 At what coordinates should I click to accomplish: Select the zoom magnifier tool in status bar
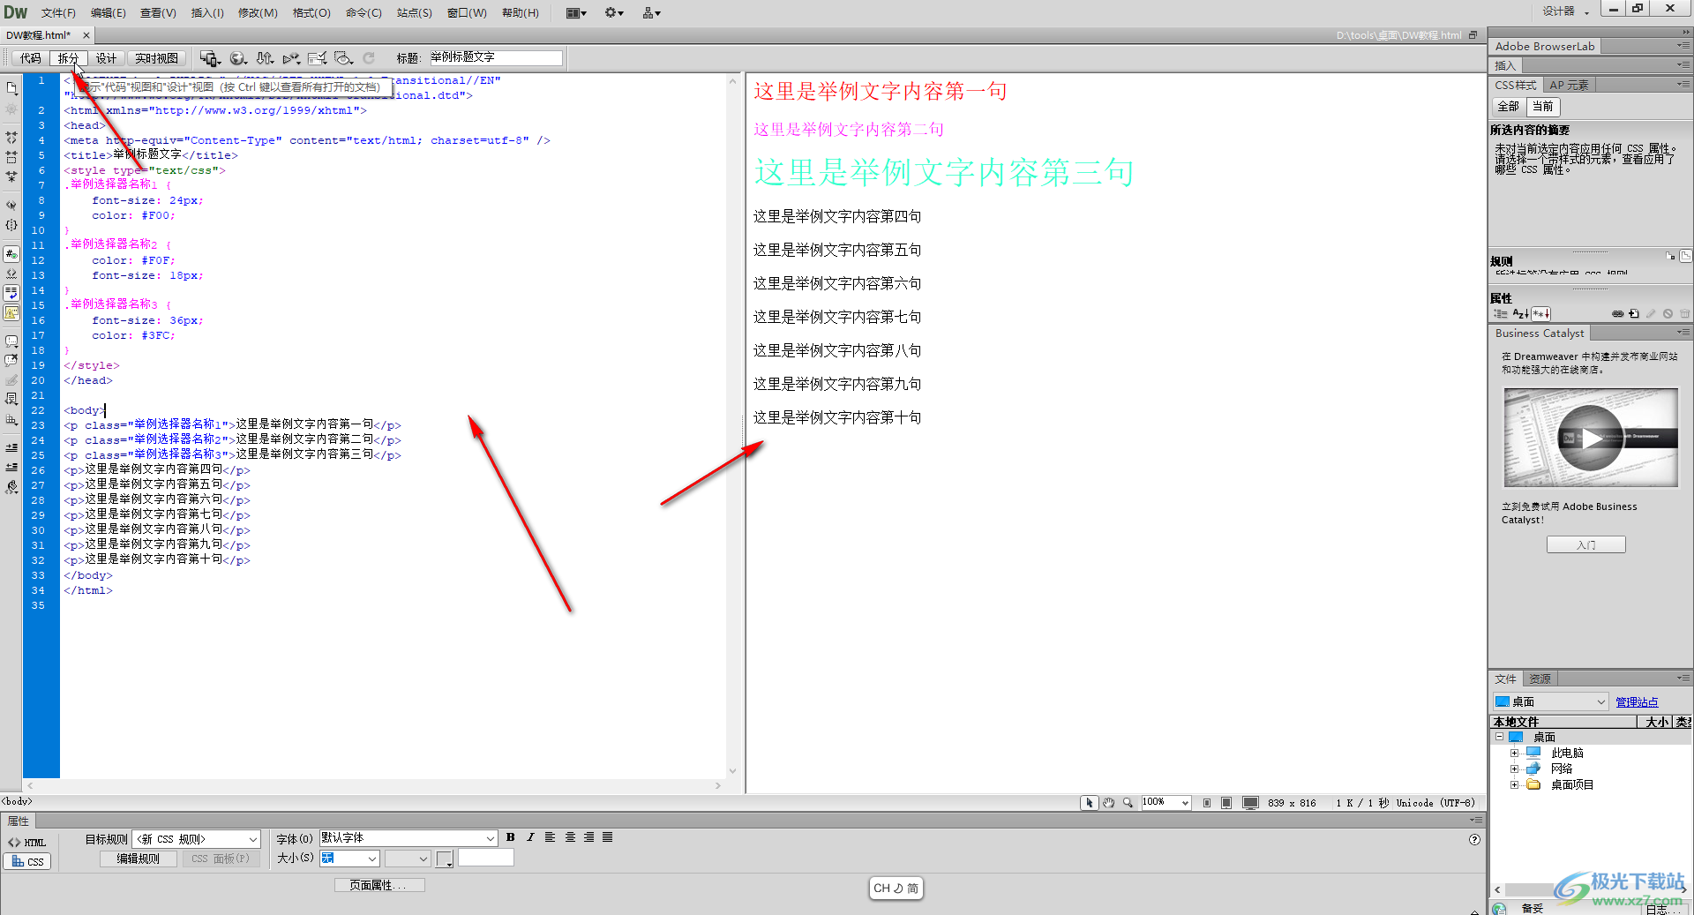coord(1128,803)
